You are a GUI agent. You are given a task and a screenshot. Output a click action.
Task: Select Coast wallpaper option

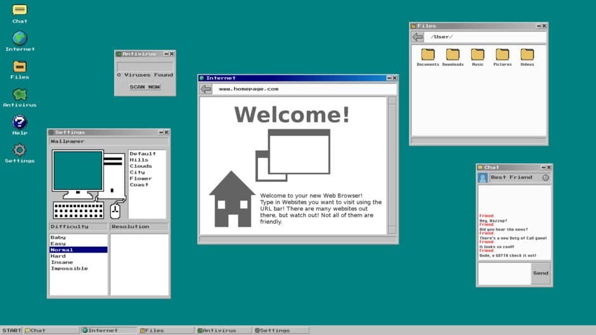[x=139, y=184]
